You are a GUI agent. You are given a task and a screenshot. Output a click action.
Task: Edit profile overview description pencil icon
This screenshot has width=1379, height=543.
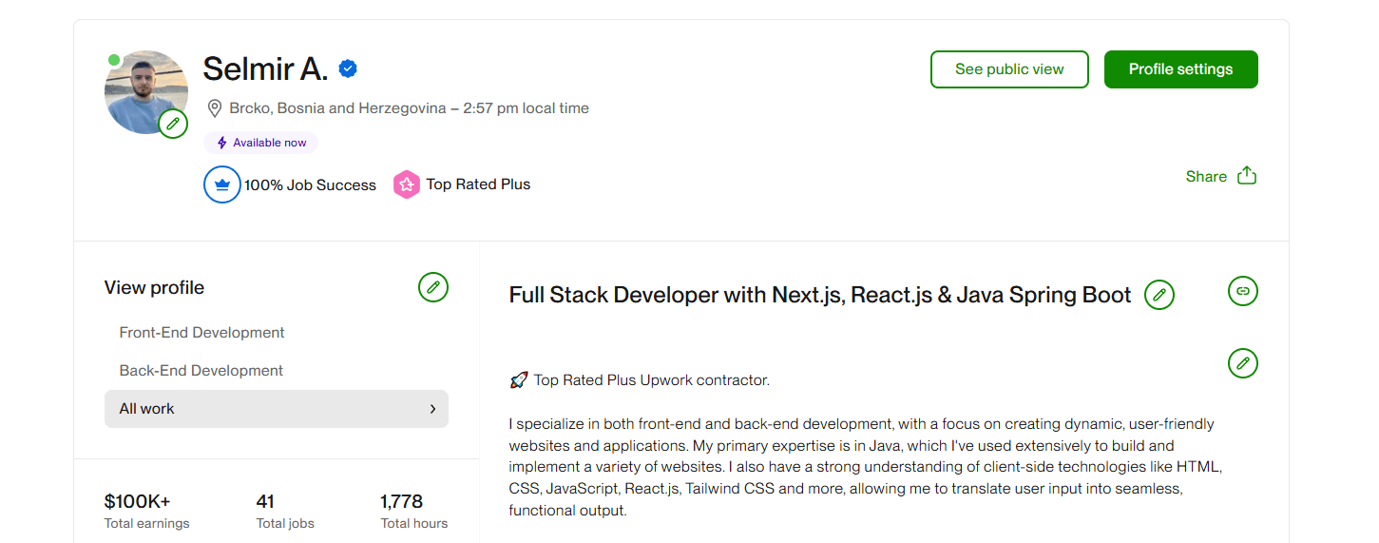click(x=1243, y=363)
